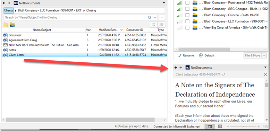Open File & Move dropdown arrow

pyautogui.click(x=264, y=55)
